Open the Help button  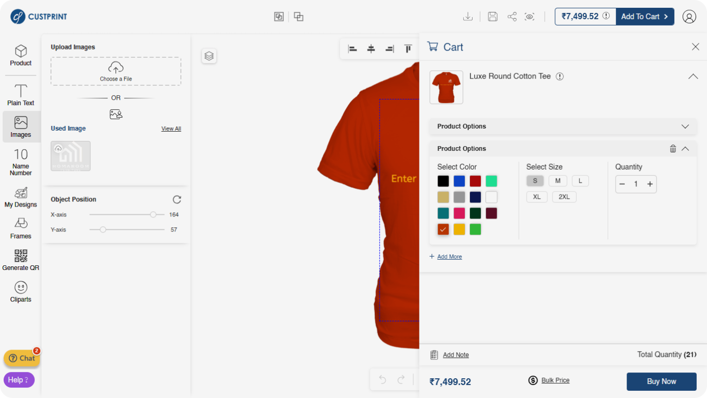19,380
